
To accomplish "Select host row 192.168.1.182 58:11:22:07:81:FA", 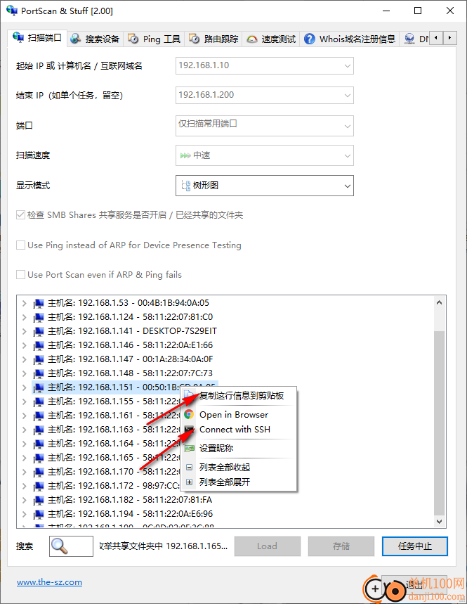I will (130, 500).
